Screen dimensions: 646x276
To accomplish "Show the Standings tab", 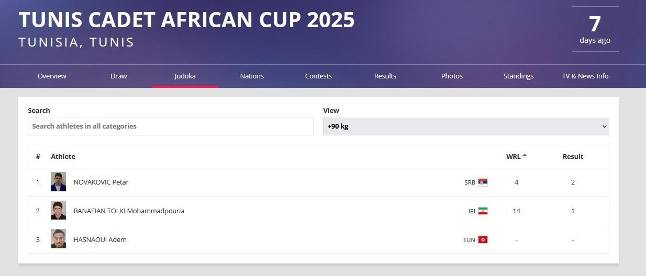I will click(x=518, y=76).
